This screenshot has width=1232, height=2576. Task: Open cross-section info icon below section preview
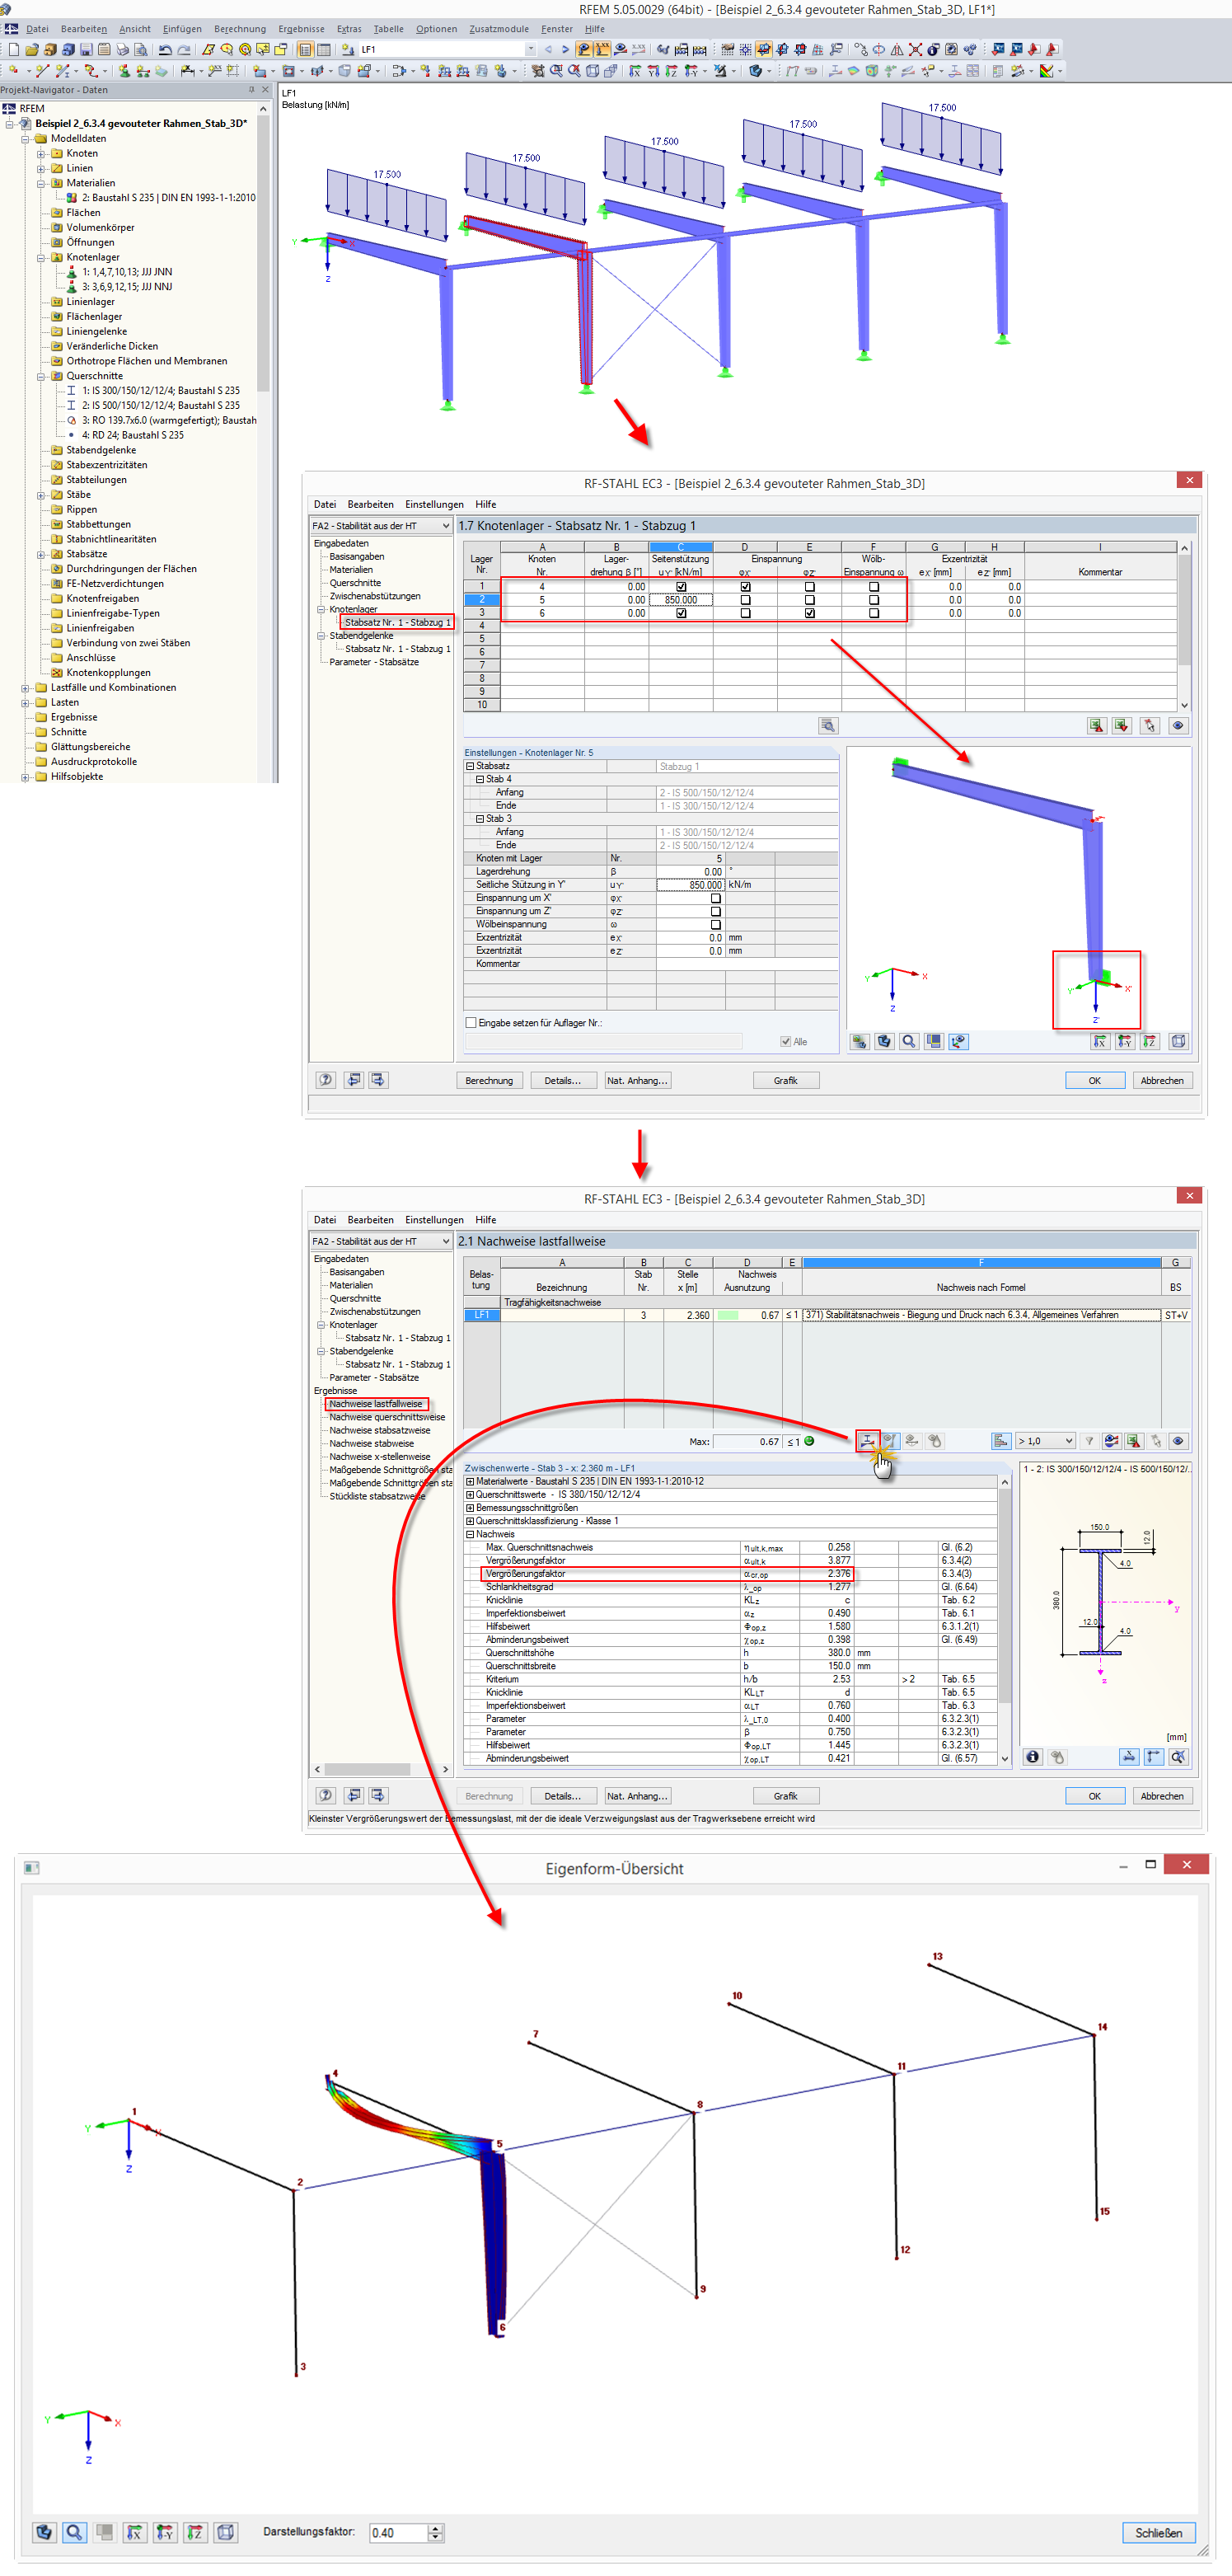[1033, 1756]
